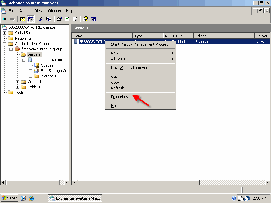The height and width of the screenshot is (203, 271).
Task: Click the Exchange System Manager taskbar button
Action: click(75, 198)
